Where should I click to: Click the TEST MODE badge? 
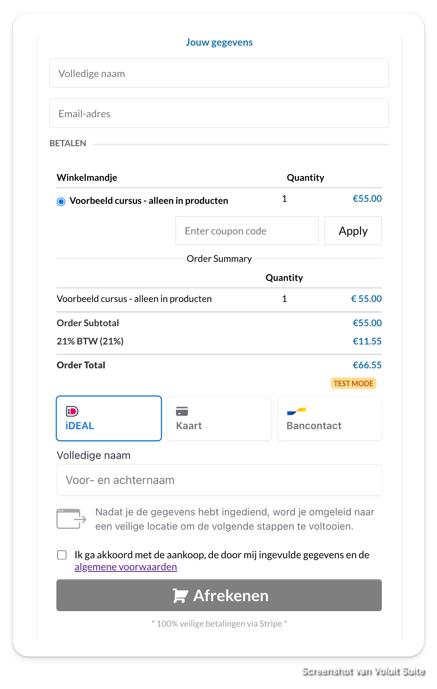(353, 383)
